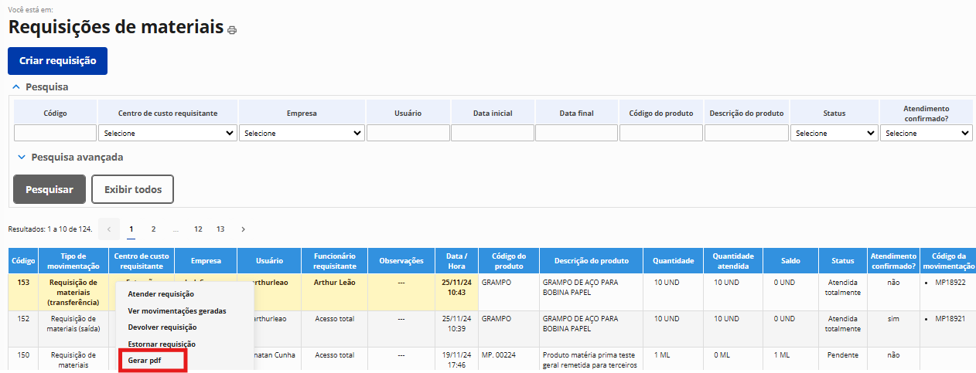Open the Atendimento confirmado dropdown
This screenshot has width=976, height=373.
coord(927,133)
